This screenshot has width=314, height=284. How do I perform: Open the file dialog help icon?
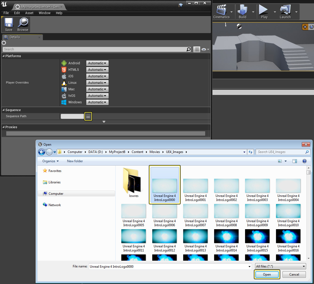305,161
